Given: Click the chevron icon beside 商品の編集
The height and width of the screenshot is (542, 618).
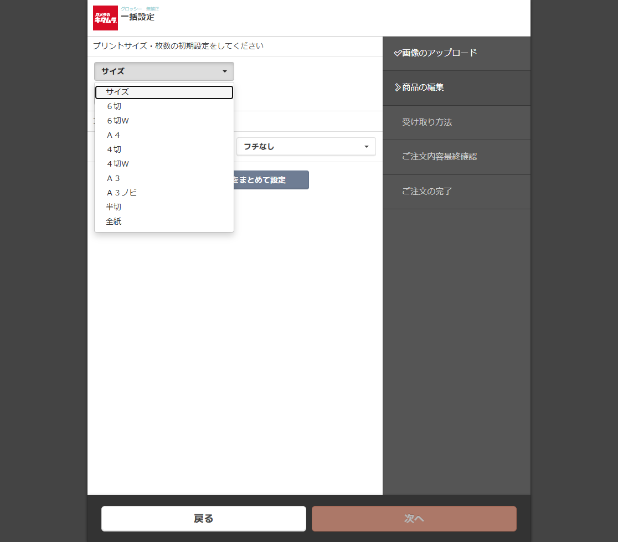Looking at the screenshot, I should point(397,87).
